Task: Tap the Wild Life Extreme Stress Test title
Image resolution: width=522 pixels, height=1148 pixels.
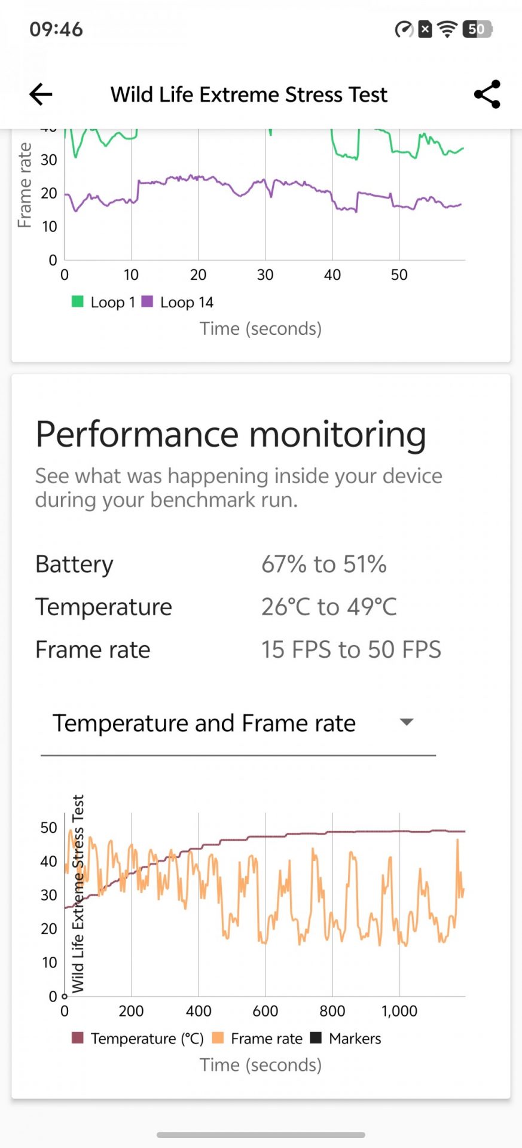Action: click(249, 94)
